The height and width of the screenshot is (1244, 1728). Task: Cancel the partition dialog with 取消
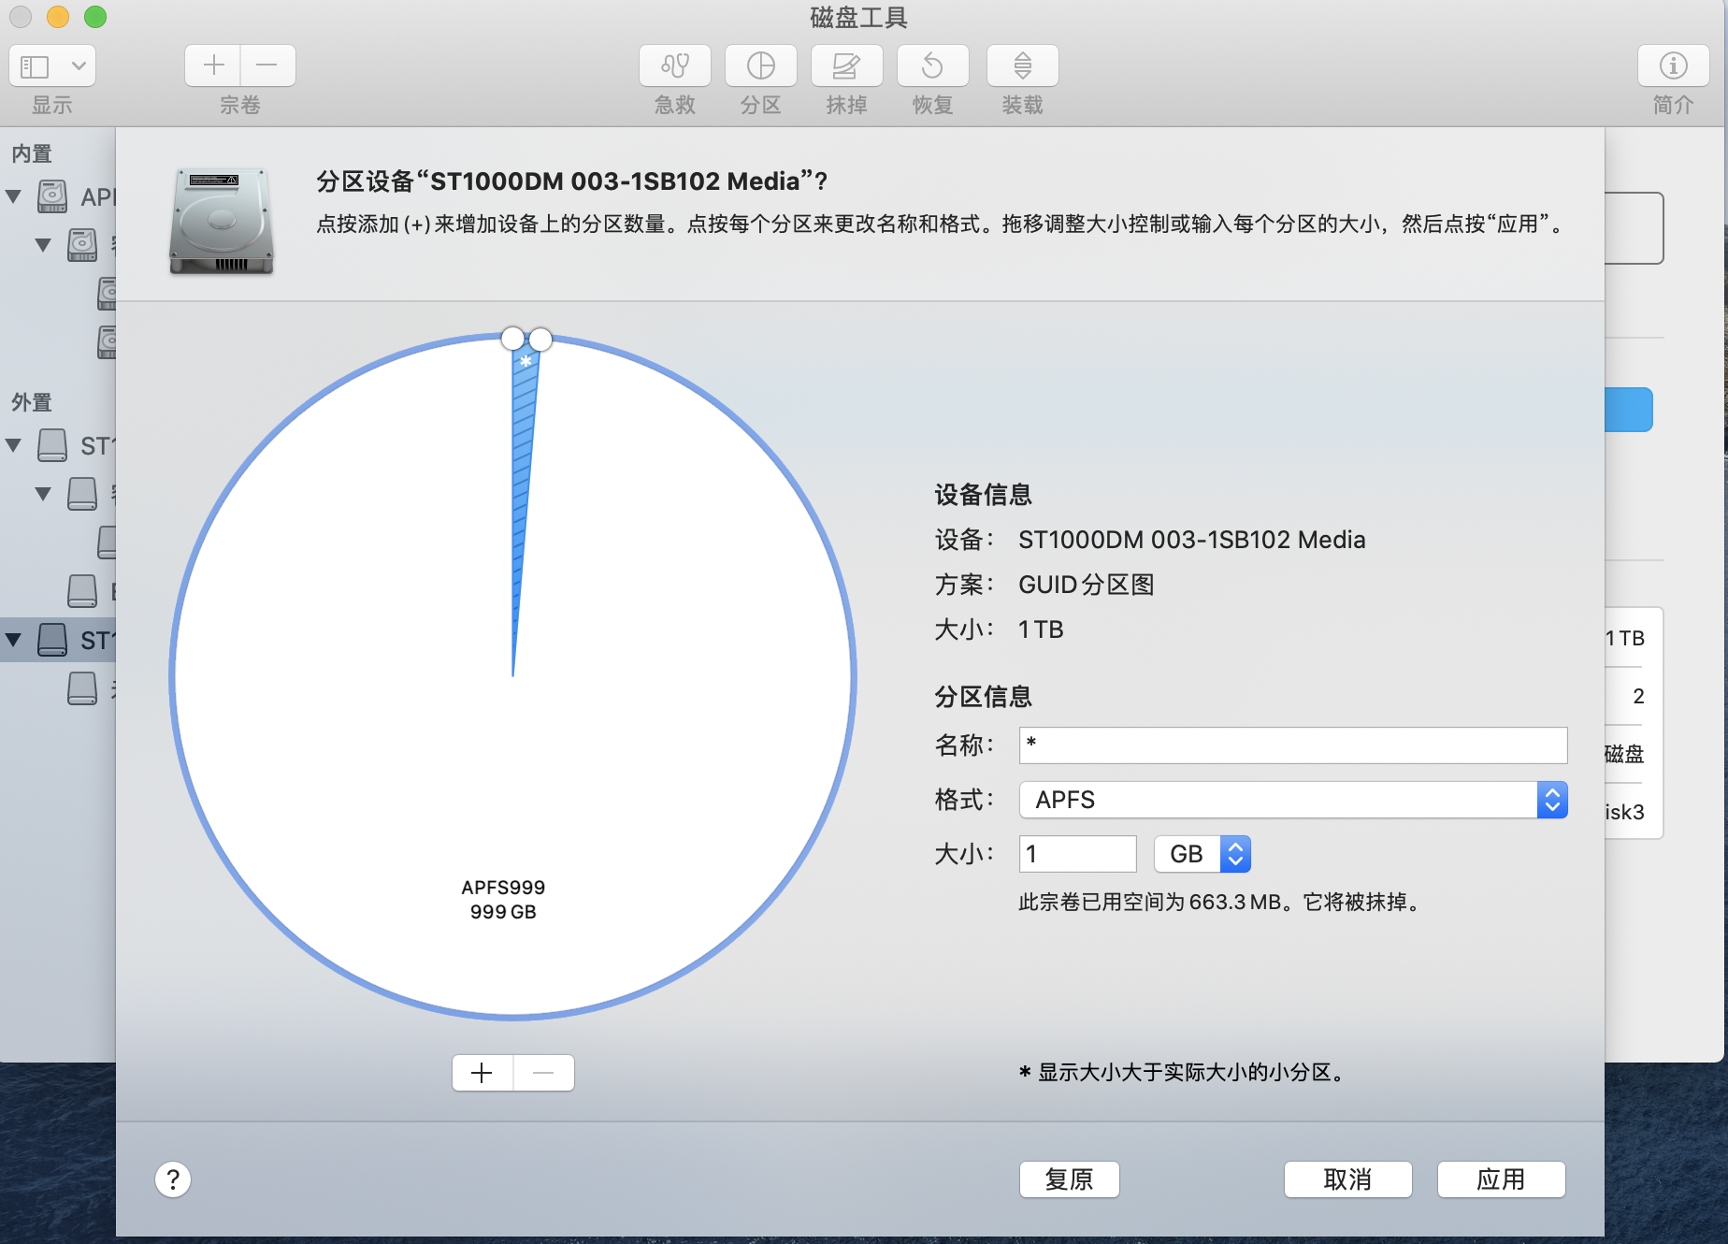click(1348, 1179)
